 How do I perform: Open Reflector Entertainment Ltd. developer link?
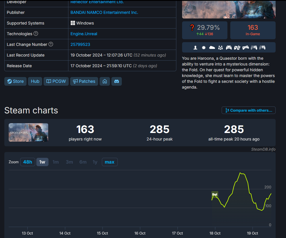[x=97, y=2]
